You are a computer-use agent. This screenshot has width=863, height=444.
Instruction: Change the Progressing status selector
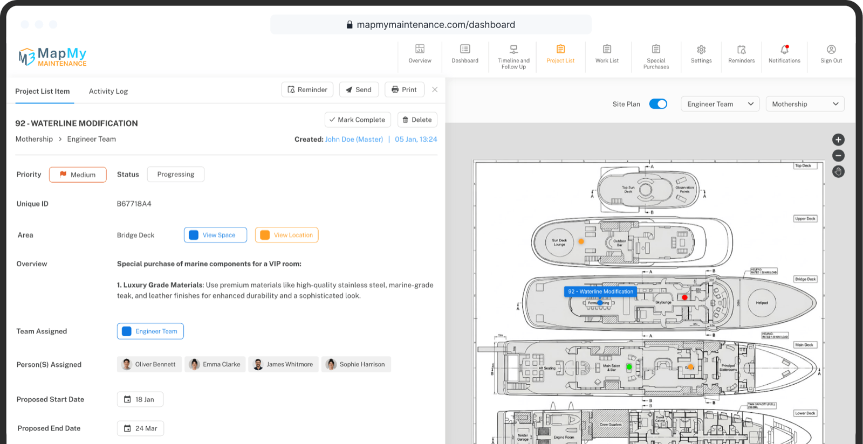tap(176, 175)
